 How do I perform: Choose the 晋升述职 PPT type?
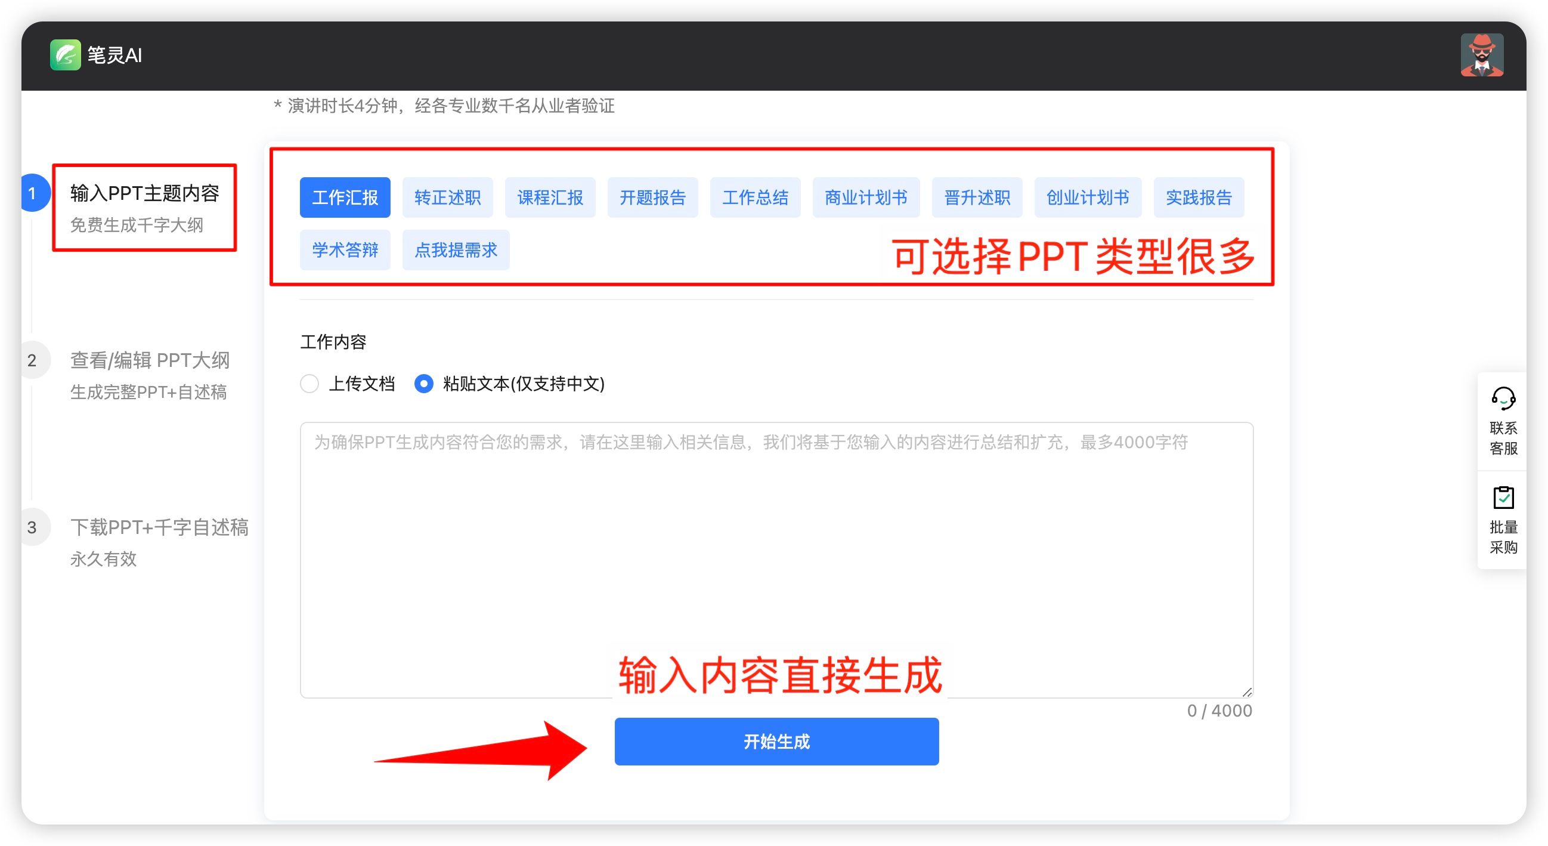(977, 197)
